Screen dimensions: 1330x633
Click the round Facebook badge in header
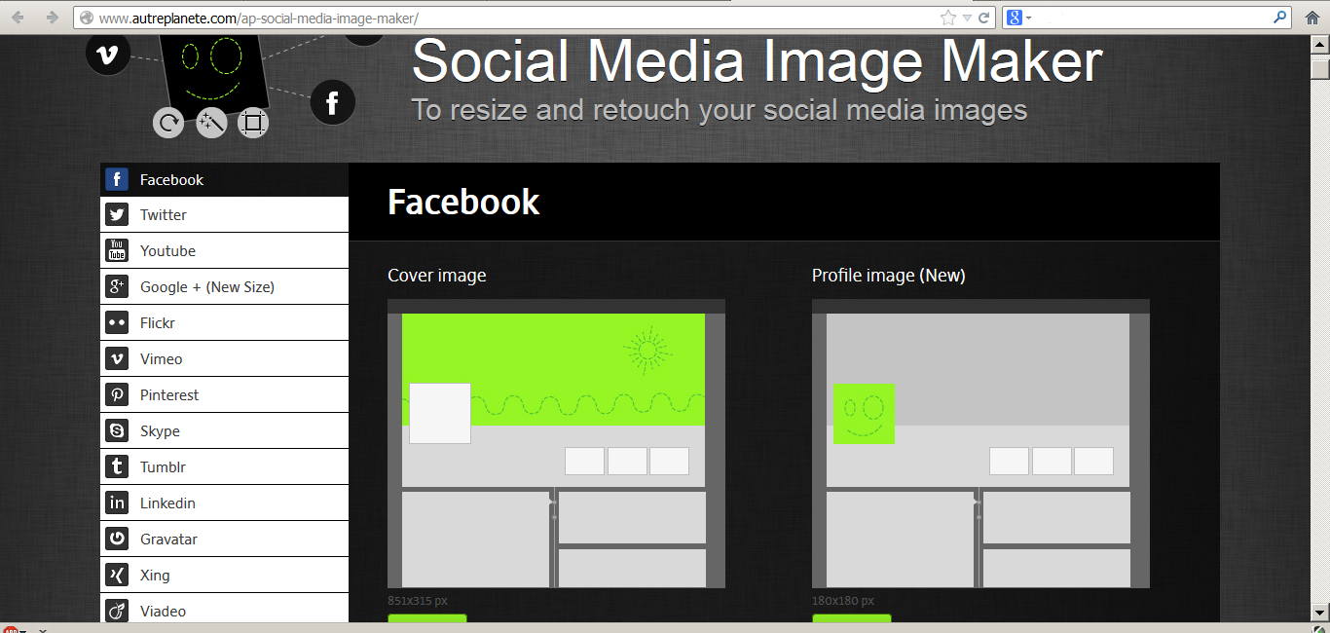click(x=333, y=102)
